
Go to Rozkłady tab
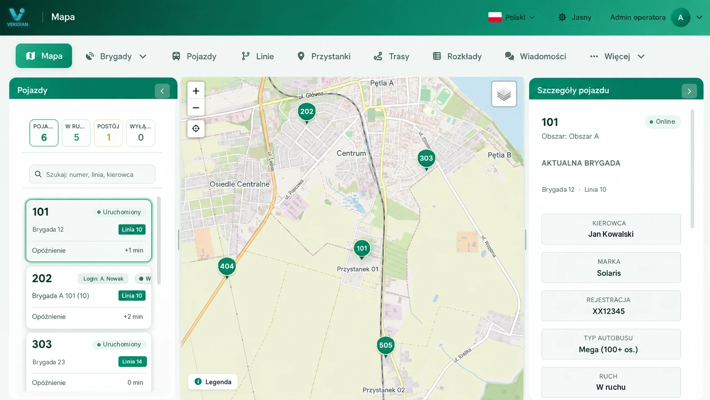click(457, 56)
